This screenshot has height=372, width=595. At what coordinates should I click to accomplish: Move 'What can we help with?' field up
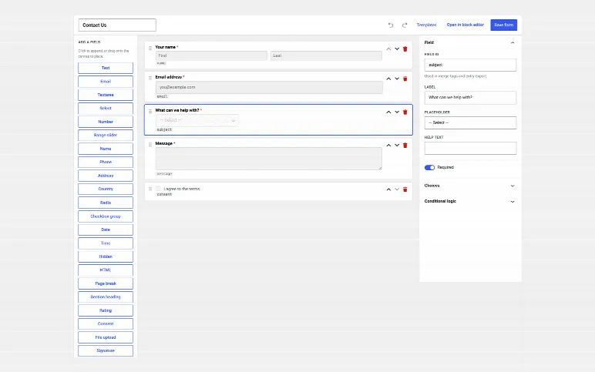coord(388,112)
